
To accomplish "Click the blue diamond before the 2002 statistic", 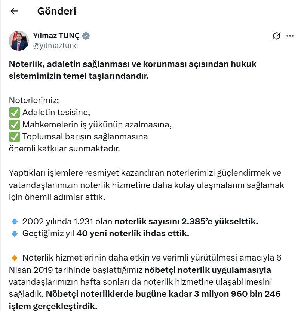I will [x=14, y=221].
